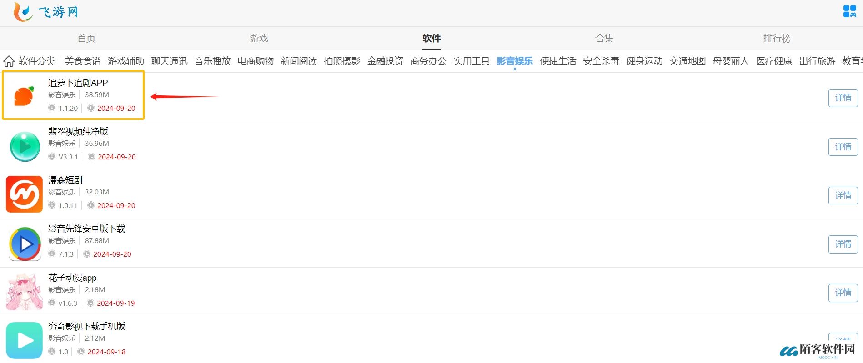Go to the 首页 tab
The width and height of the screenshot is (863, 363).
[86, 38]
